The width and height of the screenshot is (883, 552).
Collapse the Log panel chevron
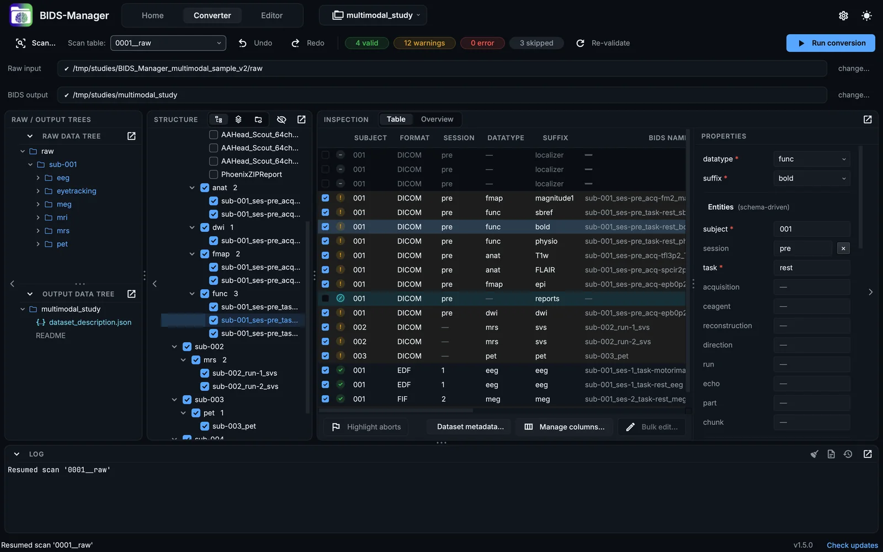pos(17,454)
